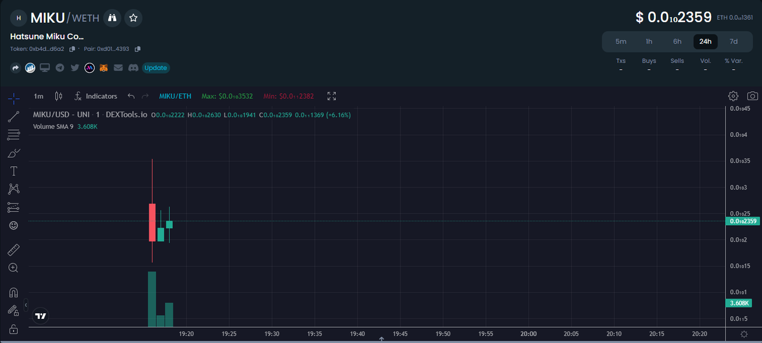Select the chart patterns tool
The image size is (762, 343).
(x=13, y=189)
